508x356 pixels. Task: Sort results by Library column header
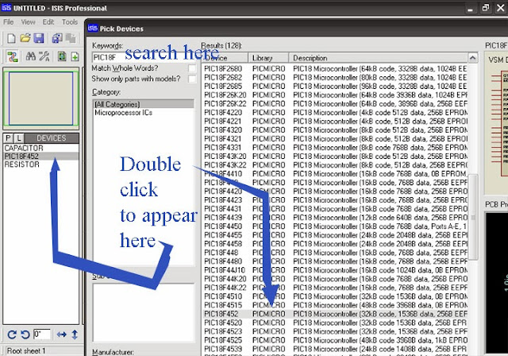point(268,58)
